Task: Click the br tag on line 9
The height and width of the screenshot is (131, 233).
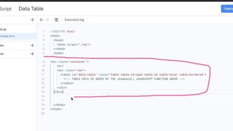Action: [60, 66]
